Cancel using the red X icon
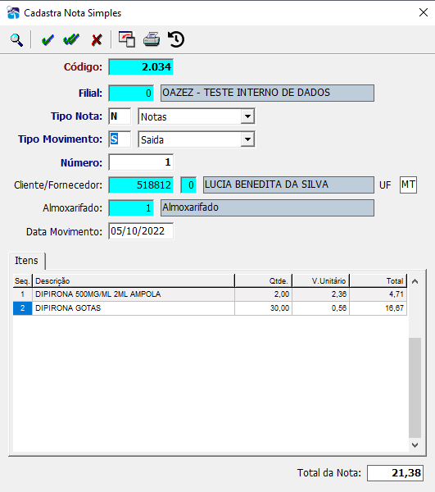Image resolution: width=435 pixels, height=492 pixels. 97,40
